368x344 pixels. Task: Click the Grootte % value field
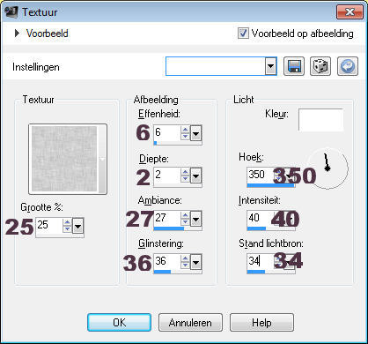pyautogui.click(x=48, y=226)
